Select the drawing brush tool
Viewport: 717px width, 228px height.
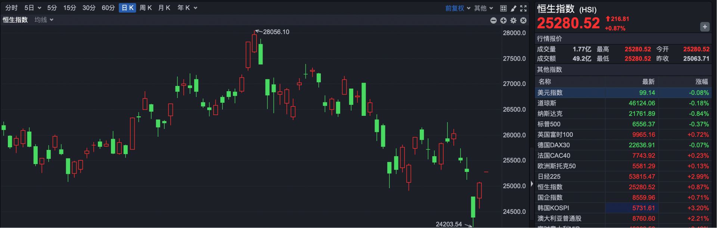(x=513, y=8)
